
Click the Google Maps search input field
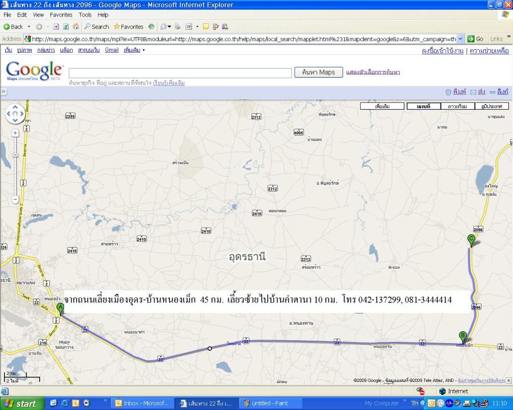(x=180, y=73)
